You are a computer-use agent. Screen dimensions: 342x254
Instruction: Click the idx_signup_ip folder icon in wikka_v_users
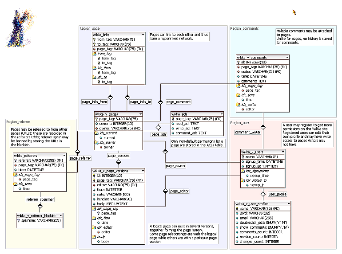tap(243, 180)
